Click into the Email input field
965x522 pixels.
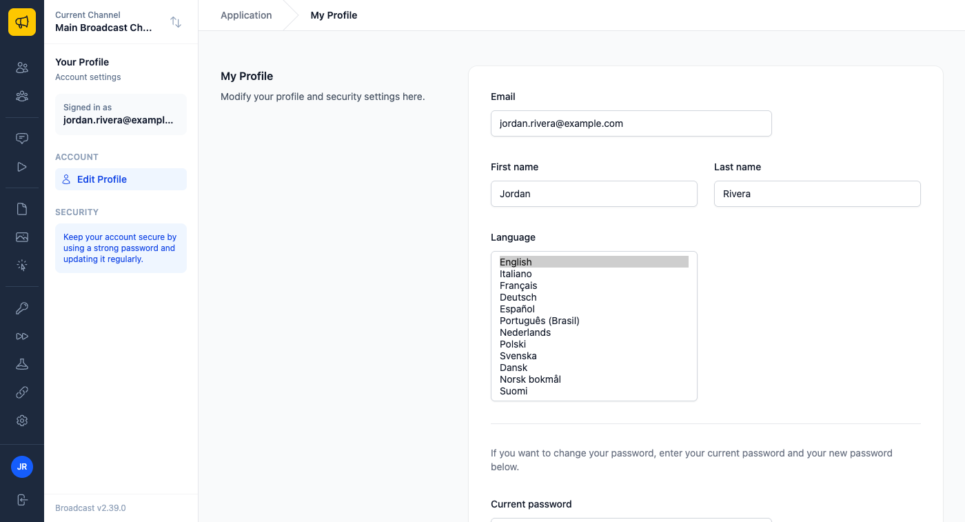pyautogui.click(x=631, y=123)
